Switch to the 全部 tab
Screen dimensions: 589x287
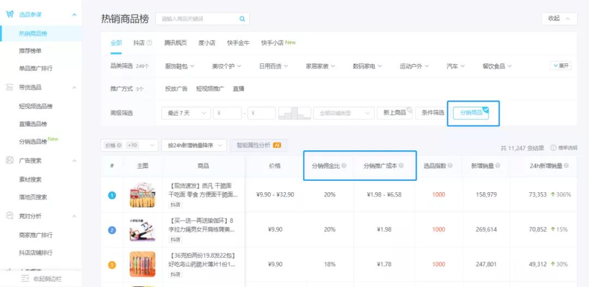click(x=116, y=43)
